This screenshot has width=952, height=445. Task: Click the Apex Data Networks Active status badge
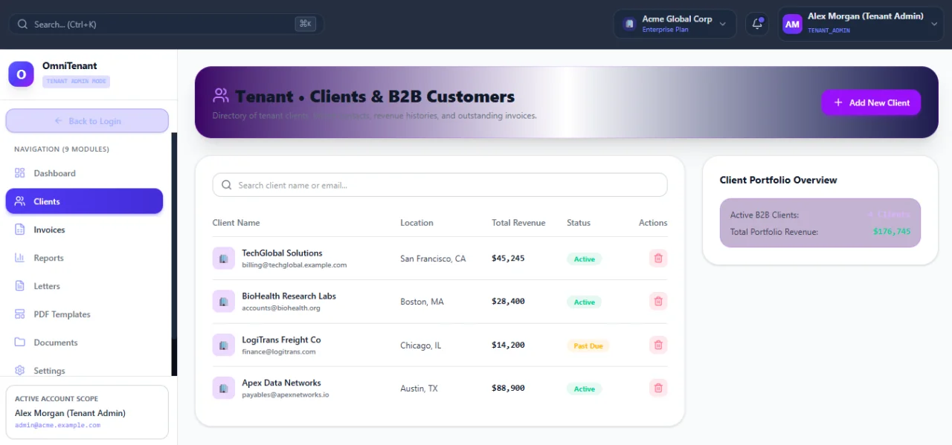pos(585,389)
